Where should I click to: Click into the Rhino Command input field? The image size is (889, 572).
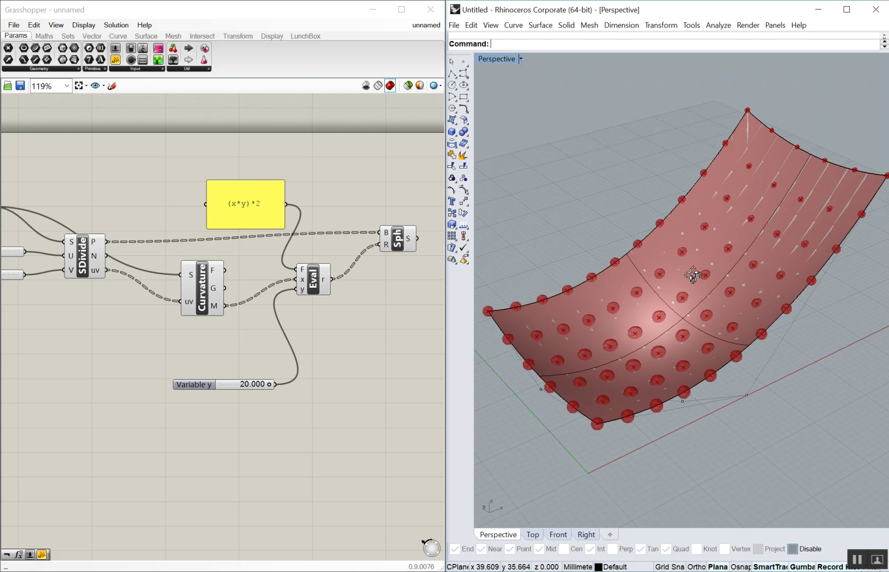point(683,44)
